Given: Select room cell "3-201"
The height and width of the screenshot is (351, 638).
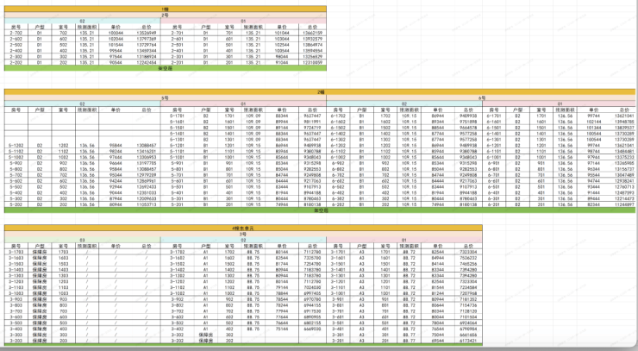Looking at the screenshot, I should (338, 341).
